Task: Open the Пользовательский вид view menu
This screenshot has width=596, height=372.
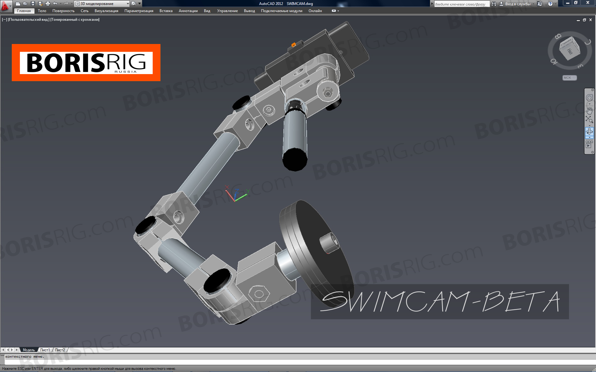Action: [x=29, y=20]
